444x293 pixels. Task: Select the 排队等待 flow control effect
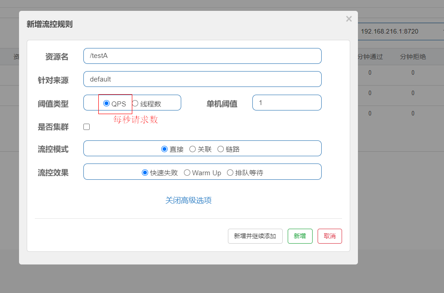[230, 172]
